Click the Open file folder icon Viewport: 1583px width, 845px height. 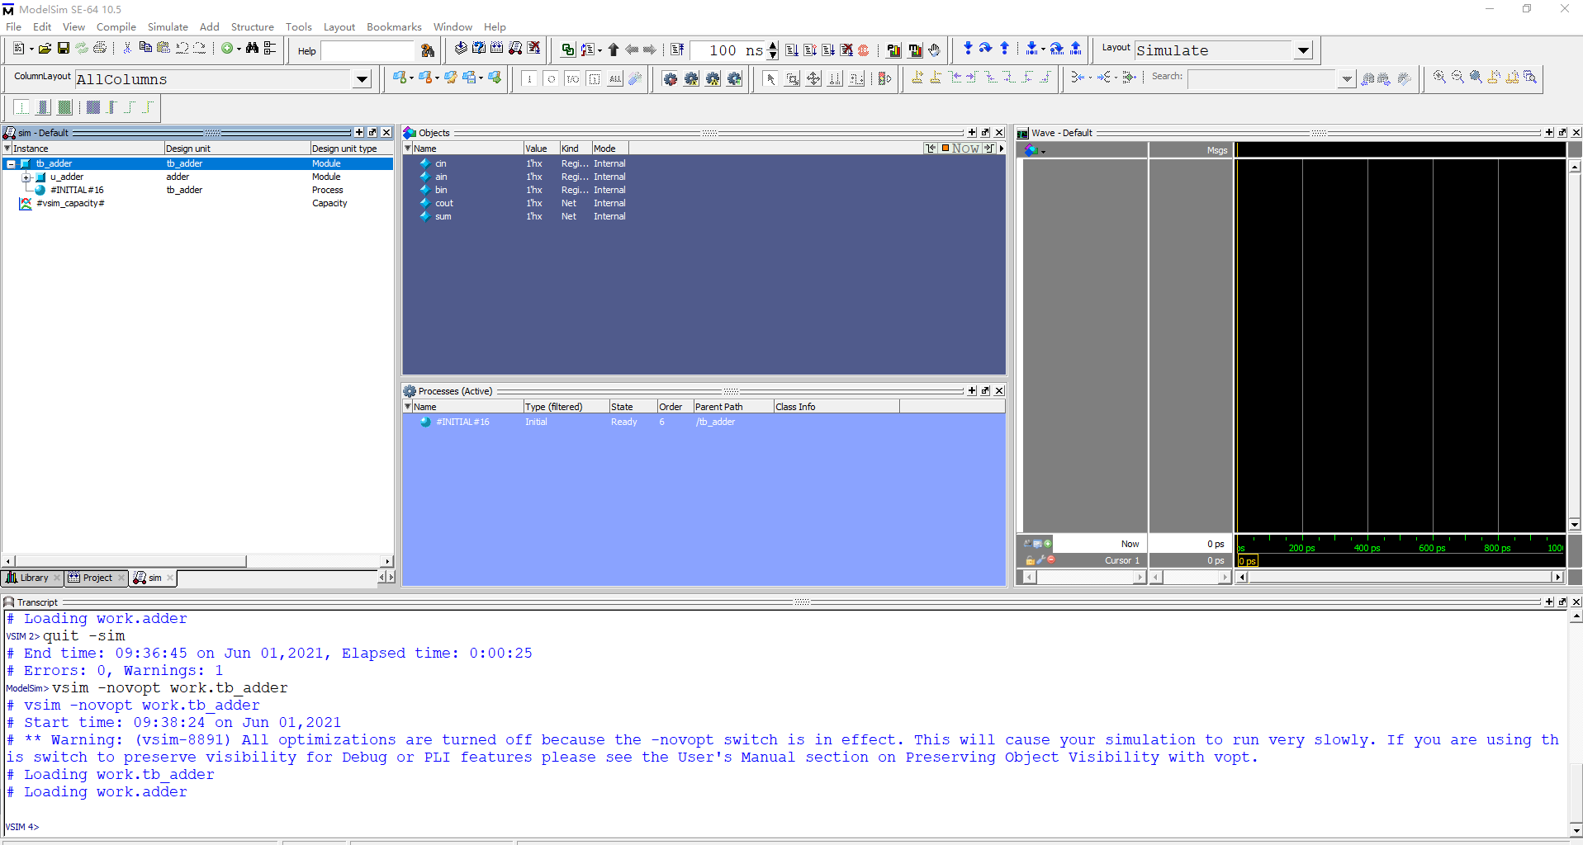tap(45, 49)
